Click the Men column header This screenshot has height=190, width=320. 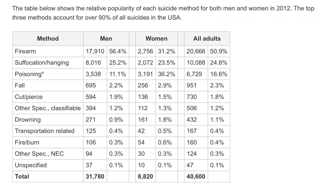pos(106,39)
